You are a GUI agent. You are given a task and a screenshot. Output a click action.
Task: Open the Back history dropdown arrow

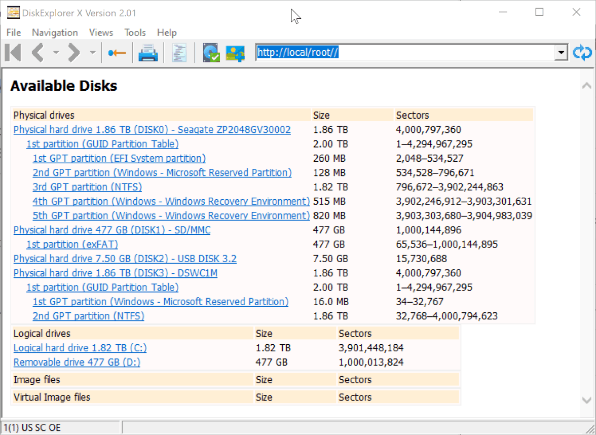coord(56,53)
